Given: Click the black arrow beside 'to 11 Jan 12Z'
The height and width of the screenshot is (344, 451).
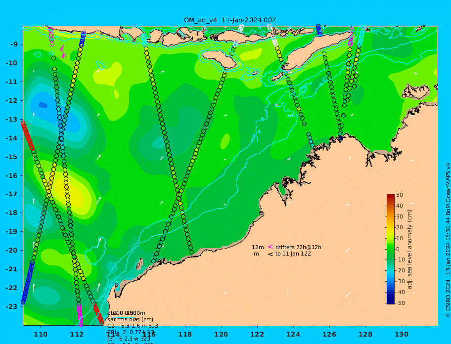Looking at the screenshot, I should click(271, 254).
